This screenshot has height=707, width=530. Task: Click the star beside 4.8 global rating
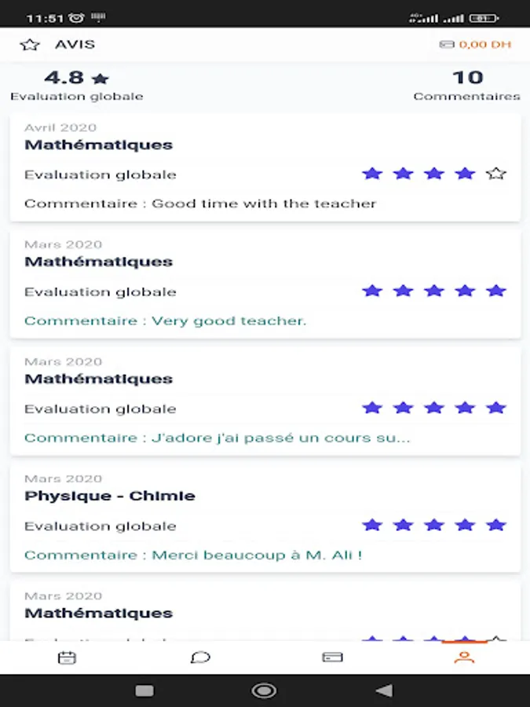click(x=100, y=79)
